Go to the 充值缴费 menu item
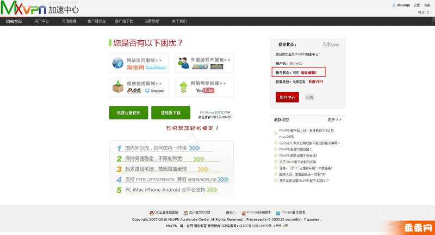435x235 pixels. [69, 21]
